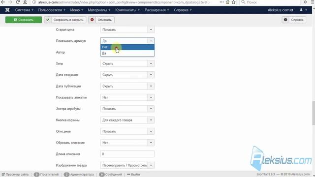Open Старая цена dropdown
315x177 pixels.
[x=127, y=29]
